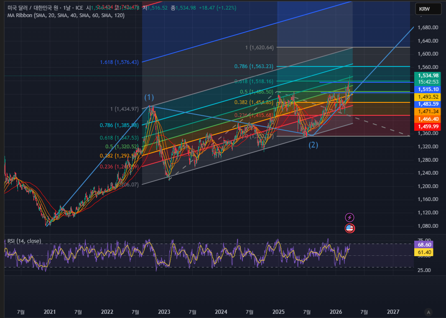Select the Elliott wave label (2)
This screenshot has width=446, height=318.
(313, 145)
